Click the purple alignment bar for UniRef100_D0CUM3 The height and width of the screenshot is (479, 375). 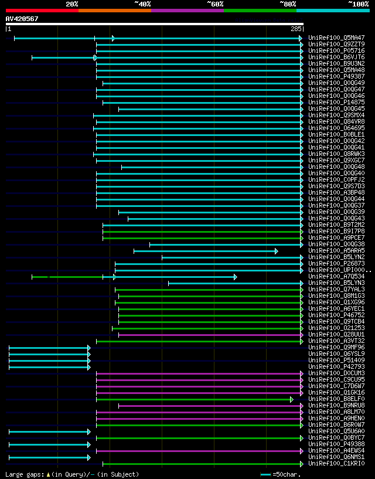(x=200, y=373)
